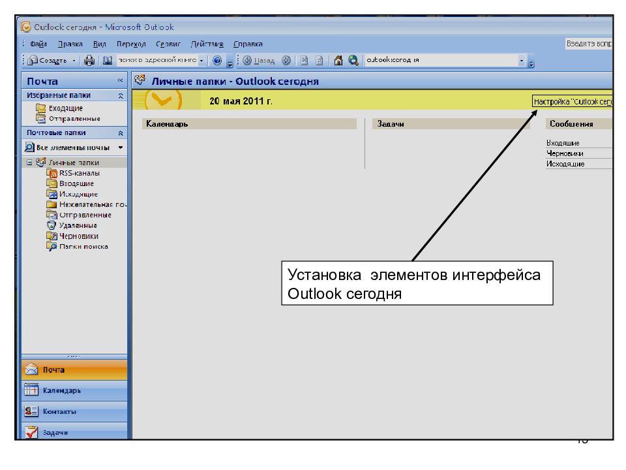Viewport: 626px width, 470px height.
Task: Open the address book search box dropdown
Action: click(201, 60)
